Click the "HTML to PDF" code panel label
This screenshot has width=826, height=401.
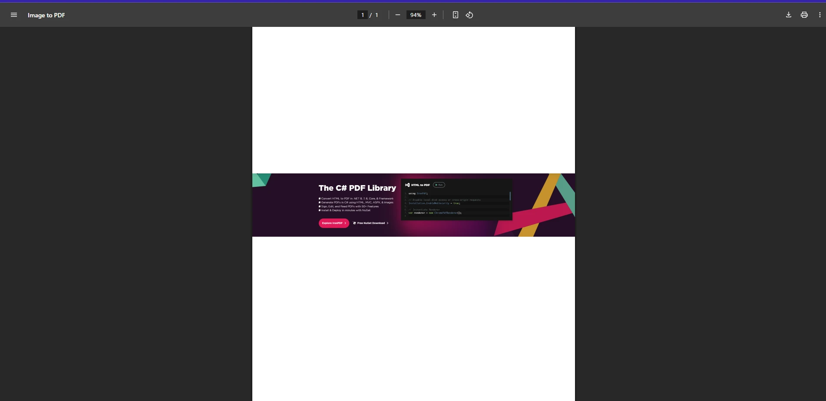coord(420,185)
